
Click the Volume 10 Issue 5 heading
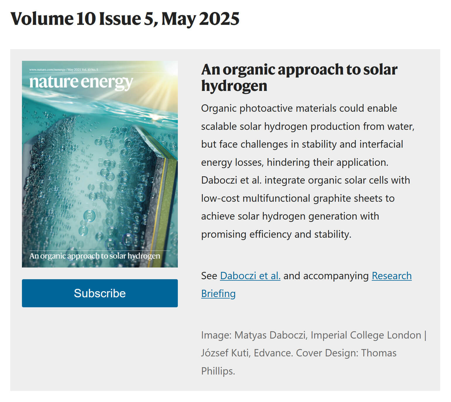[125, 19]
